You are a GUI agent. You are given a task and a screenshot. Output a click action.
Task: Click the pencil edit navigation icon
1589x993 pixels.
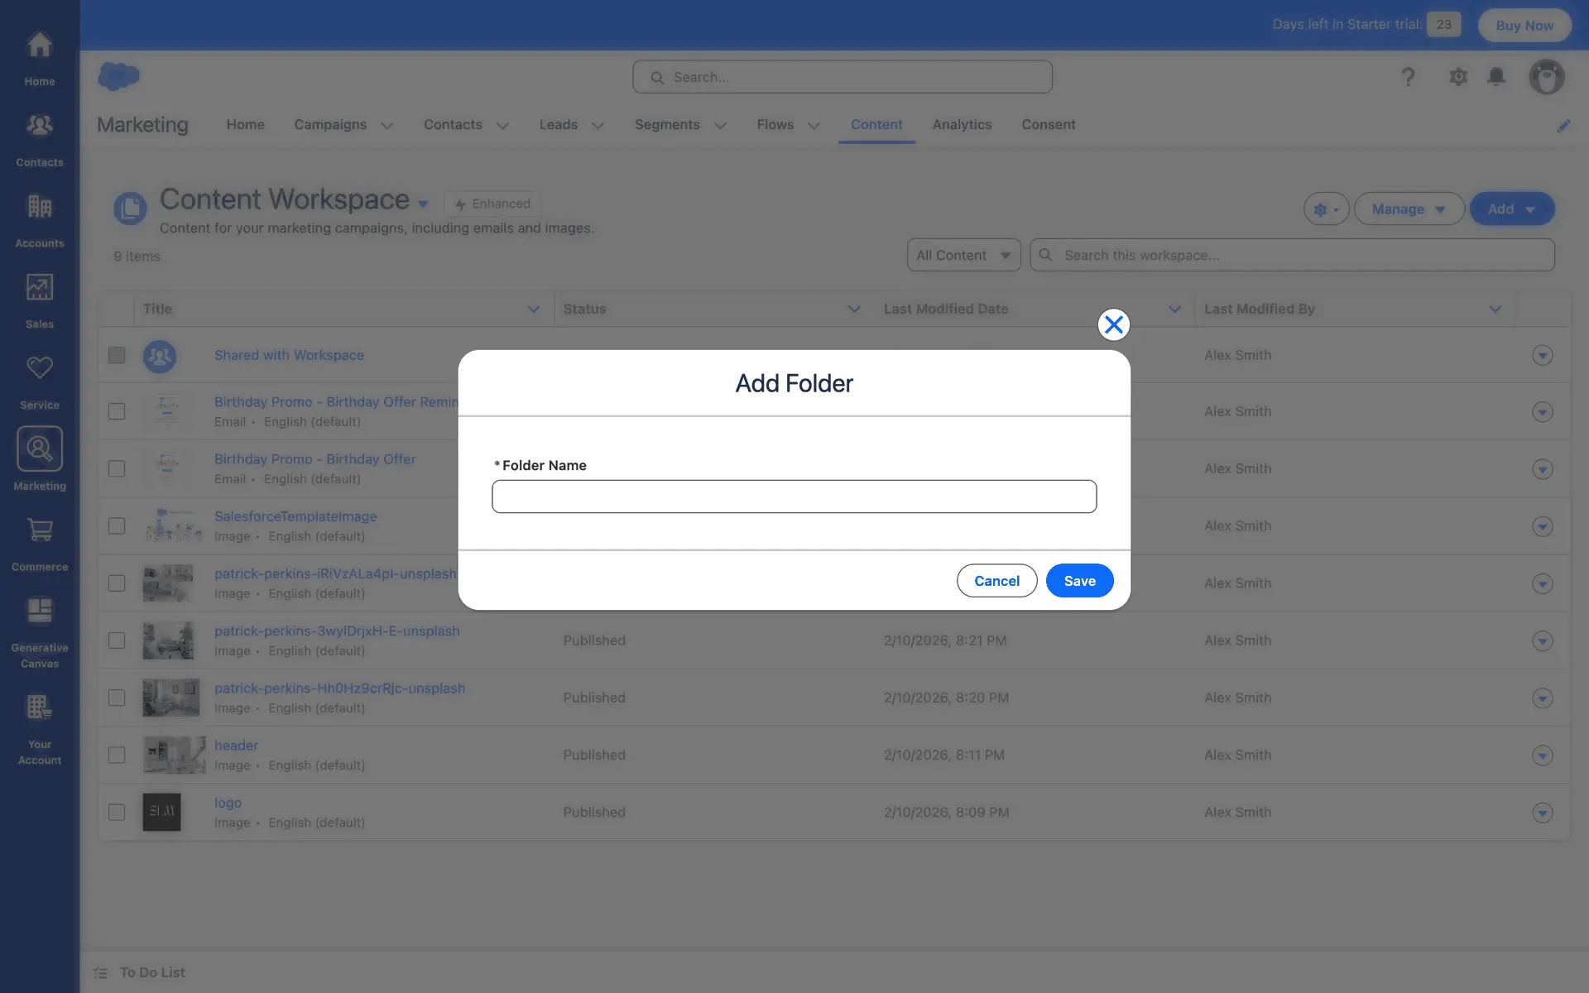click(x=1563, y=126)
